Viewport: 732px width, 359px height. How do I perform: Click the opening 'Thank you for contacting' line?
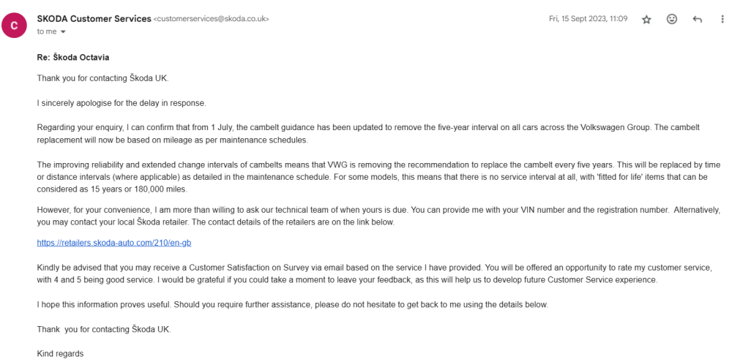pyautogui.click(x=102, y=78)
